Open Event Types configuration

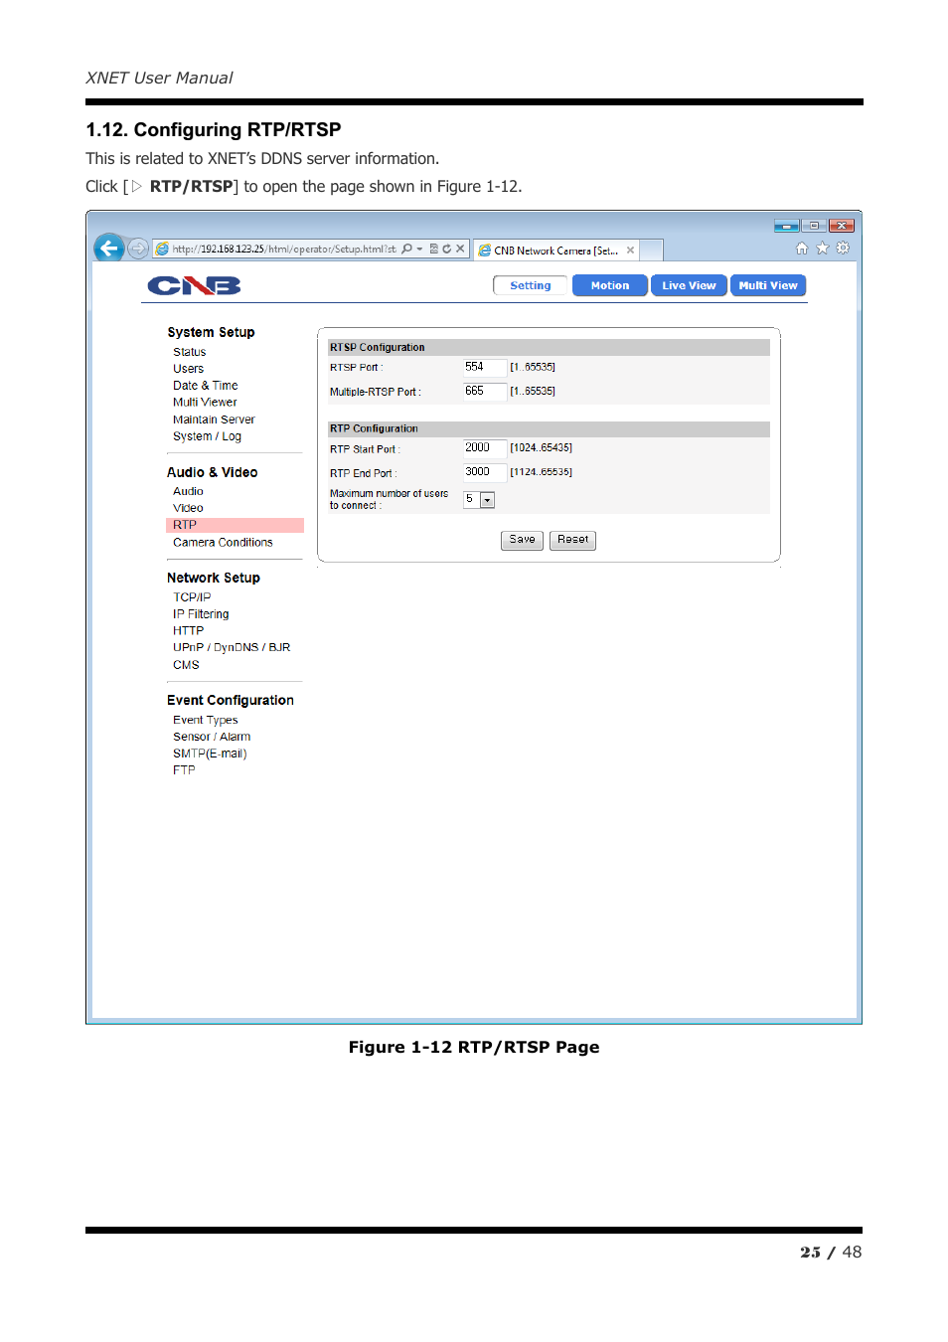click(206, 720)
